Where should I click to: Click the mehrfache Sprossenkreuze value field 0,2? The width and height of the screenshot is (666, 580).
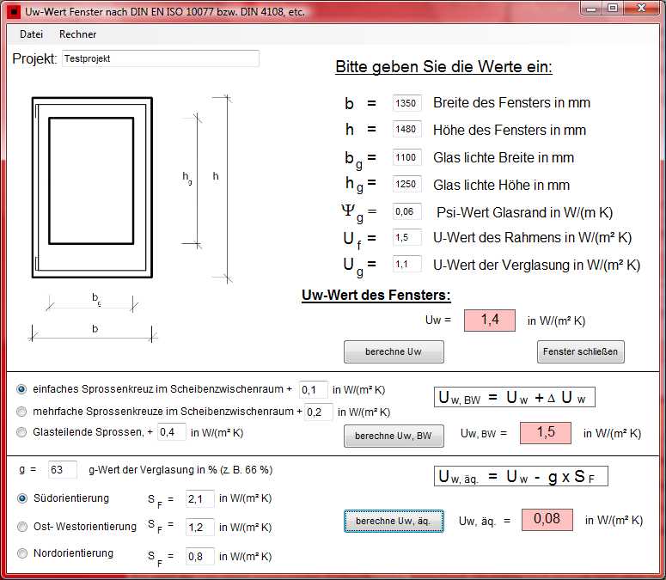click(x=319, y=412)
